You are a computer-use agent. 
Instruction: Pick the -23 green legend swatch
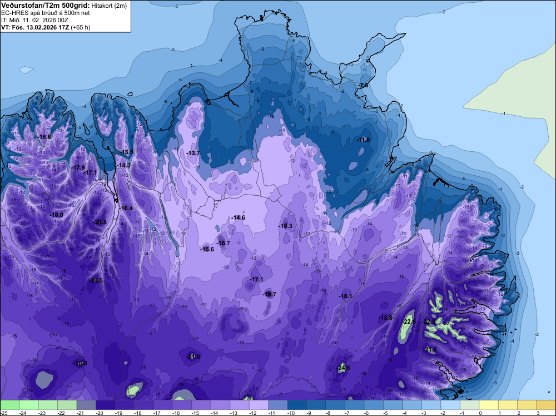[x=48, y=405]
